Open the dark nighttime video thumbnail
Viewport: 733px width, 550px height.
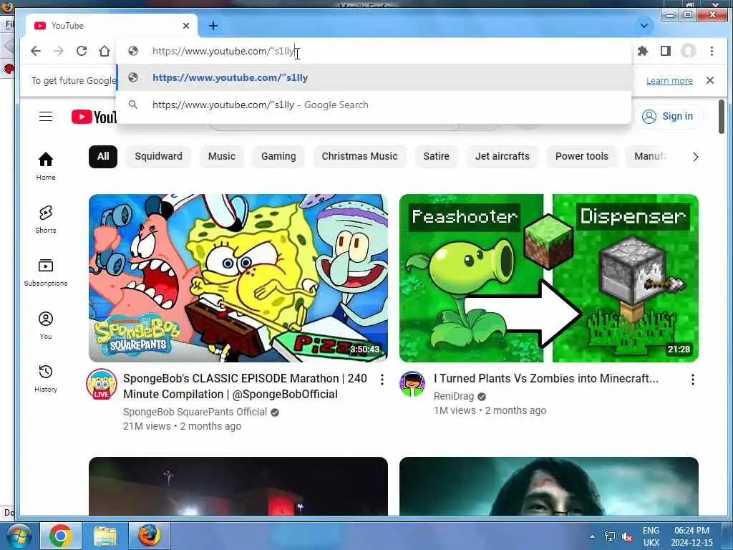tap(238, 486)
